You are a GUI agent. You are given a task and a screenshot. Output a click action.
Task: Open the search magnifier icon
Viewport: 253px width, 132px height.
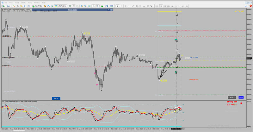[246, 6]
